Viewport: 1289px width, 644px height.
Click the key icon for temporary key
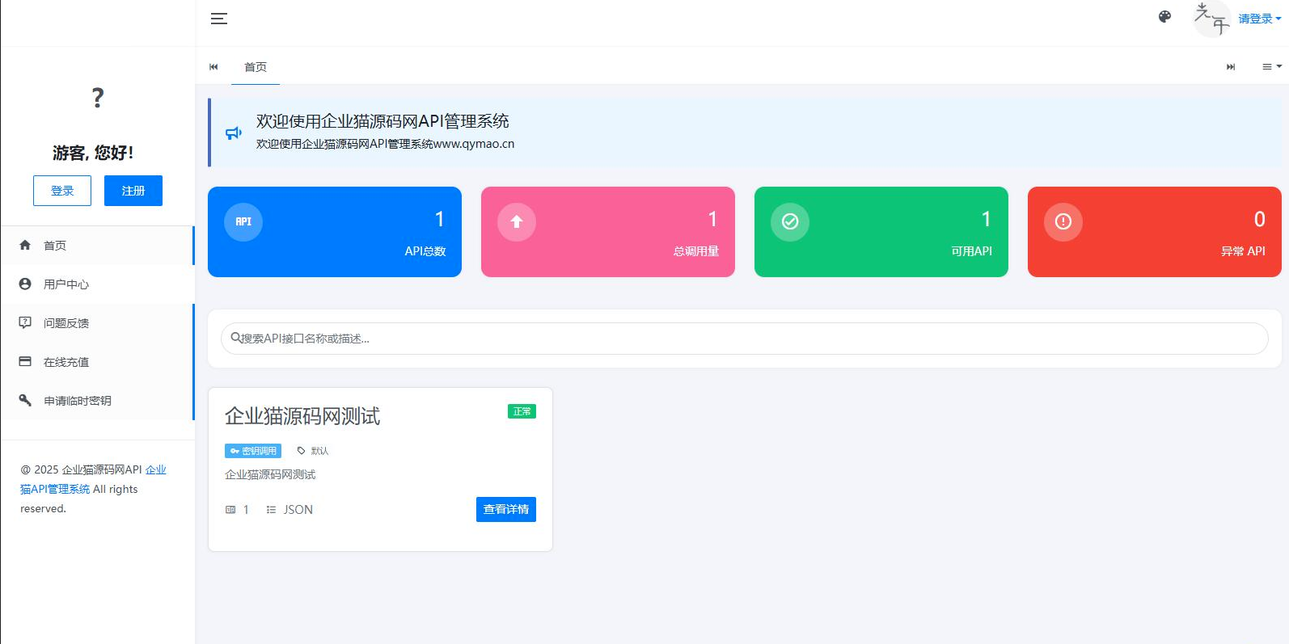(25, 400)
